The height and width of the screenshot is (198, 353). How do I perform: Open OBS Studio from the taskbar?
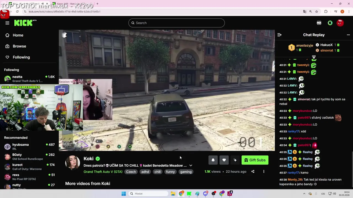pos(213,194)
